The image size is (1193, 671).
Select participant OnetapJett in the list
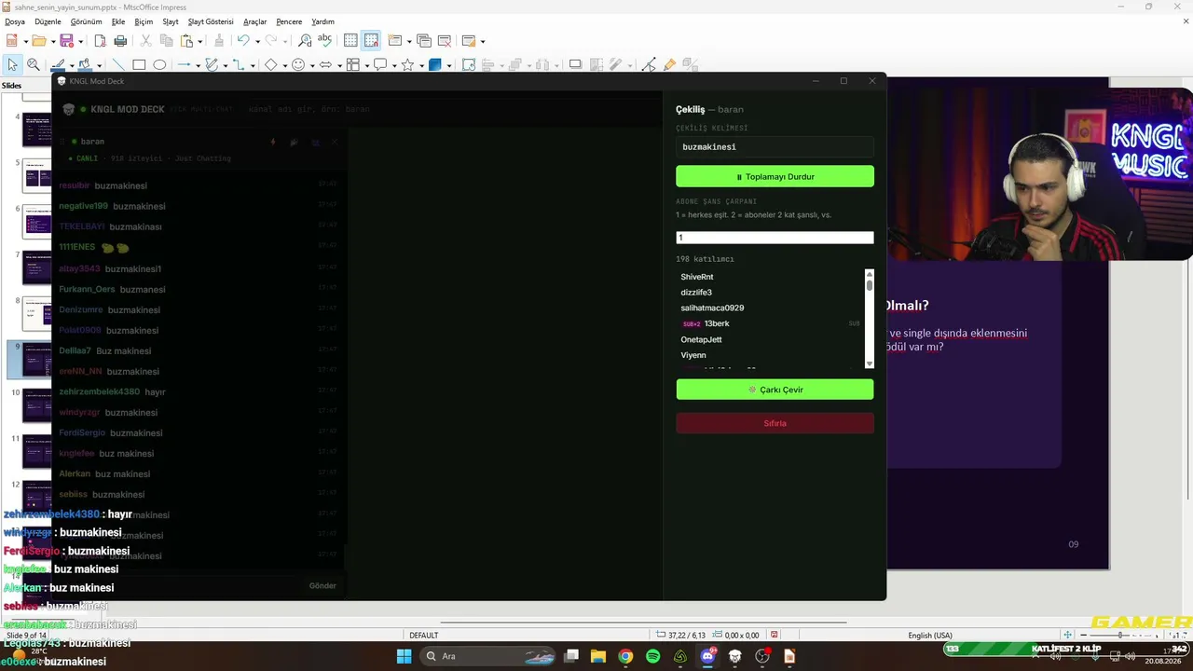tap(701, 339)
